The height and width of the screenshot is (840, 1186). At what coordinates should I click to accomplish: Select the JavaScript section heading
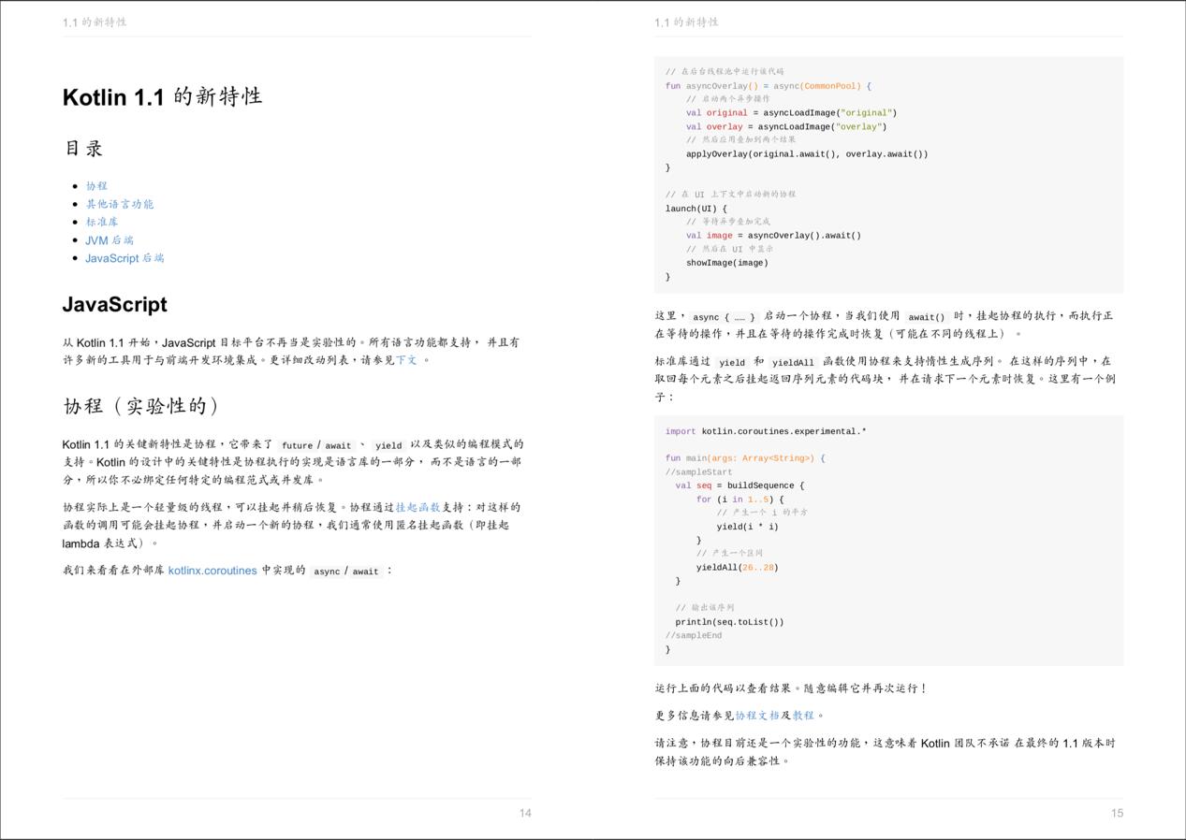(x=113, y=303)
